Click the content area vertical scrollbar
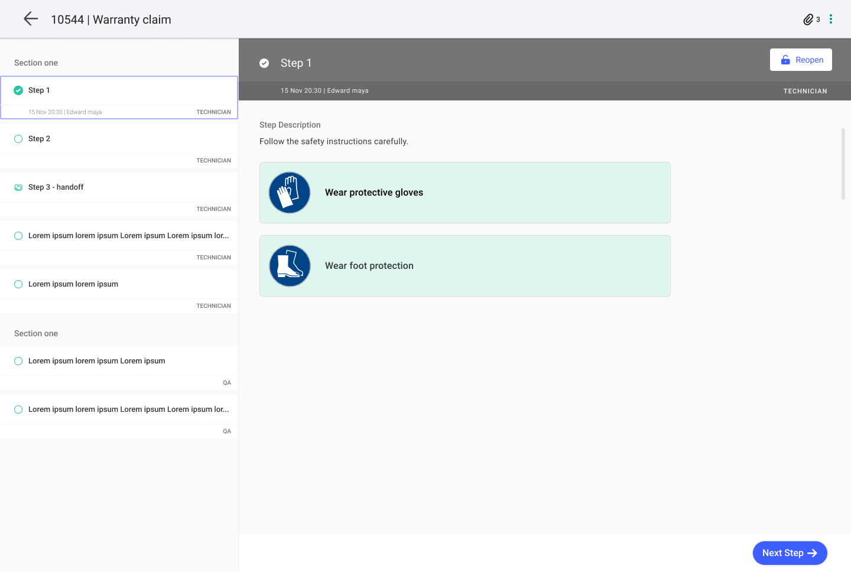Image resolution: width=851 pixels, height=572 pixels. 843,164
